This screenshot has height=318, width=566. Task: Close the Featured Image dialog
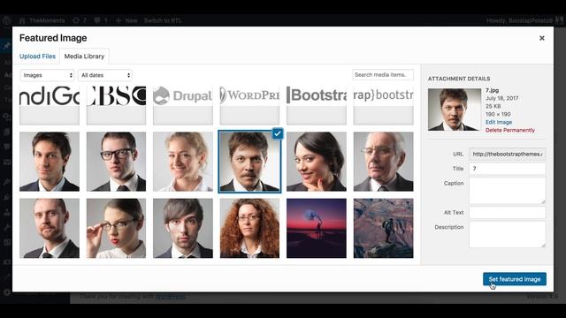tap(542, 38)
